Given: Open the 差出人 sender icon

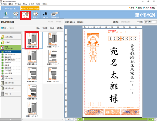Looking at the screenshot, I should click(x=35, y=15).
